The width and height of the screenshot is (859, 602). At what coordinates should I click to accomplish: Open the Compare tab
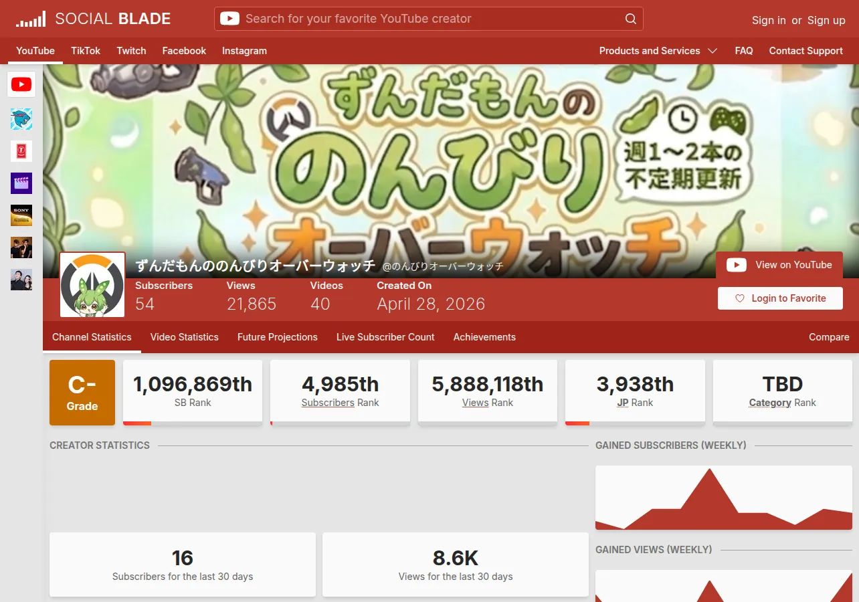[x=829, y=337]
